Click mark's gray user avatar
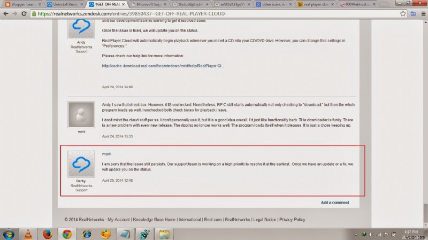 [81, 114]
